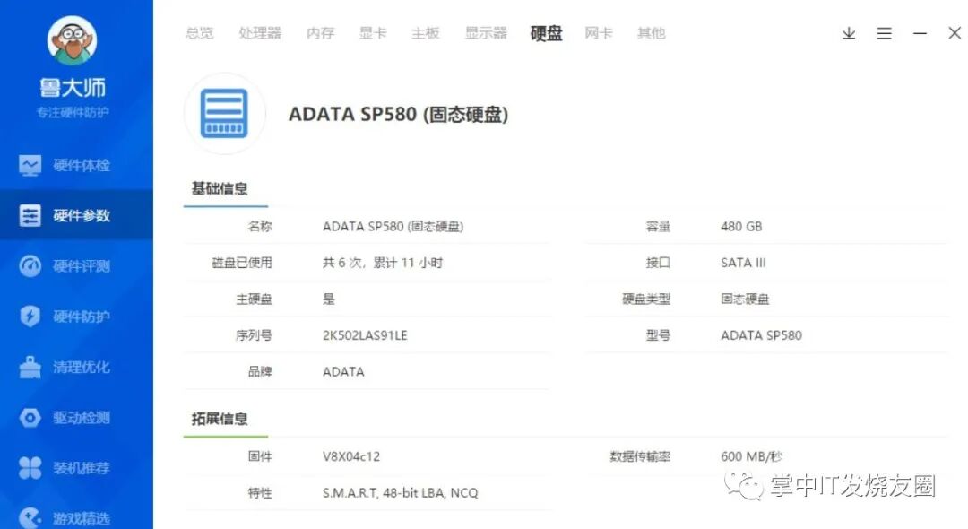Open 硬件体检 in the sidebar
The width and height of the screenshot is (968, 529).
pyautogui.click(x=76, y=165)
